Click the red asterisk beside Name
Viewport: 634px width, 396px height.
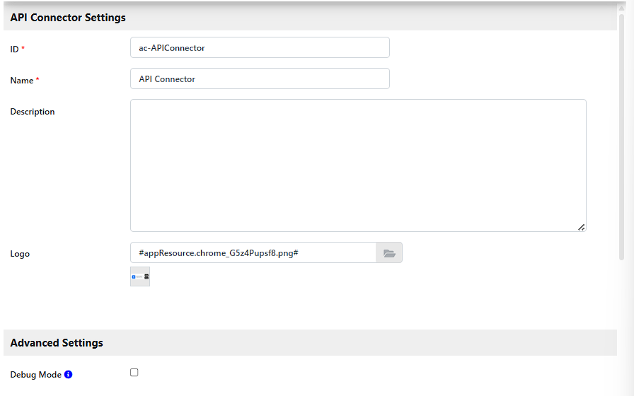click(38, 80)
